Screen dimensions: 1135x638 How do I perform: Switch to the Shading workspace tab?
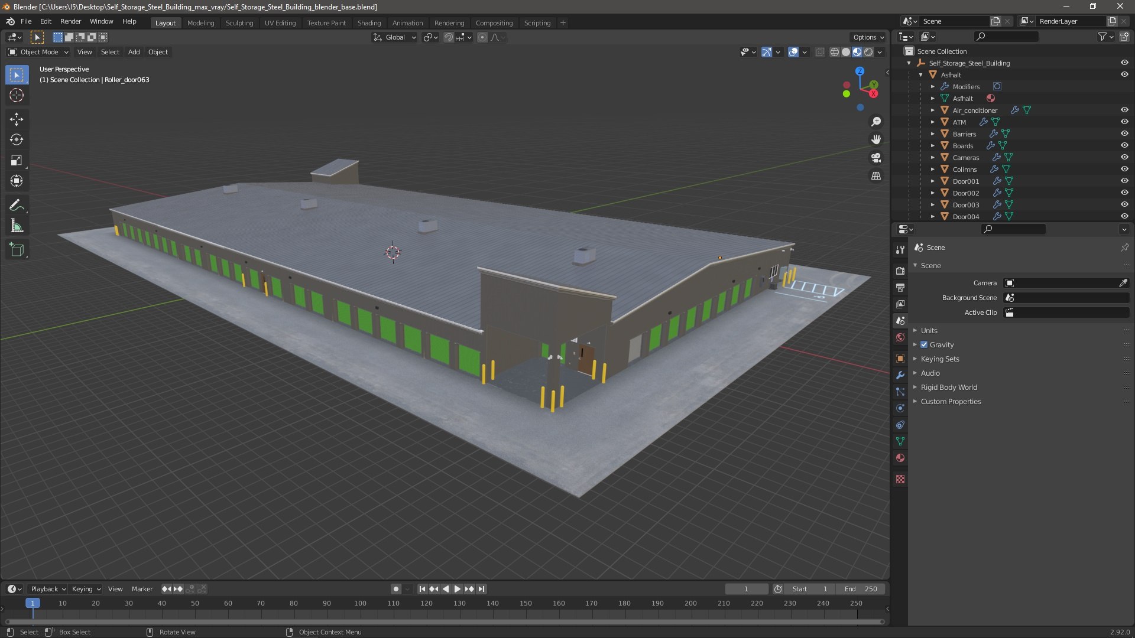pyautogui.click(x=369, y=23)
